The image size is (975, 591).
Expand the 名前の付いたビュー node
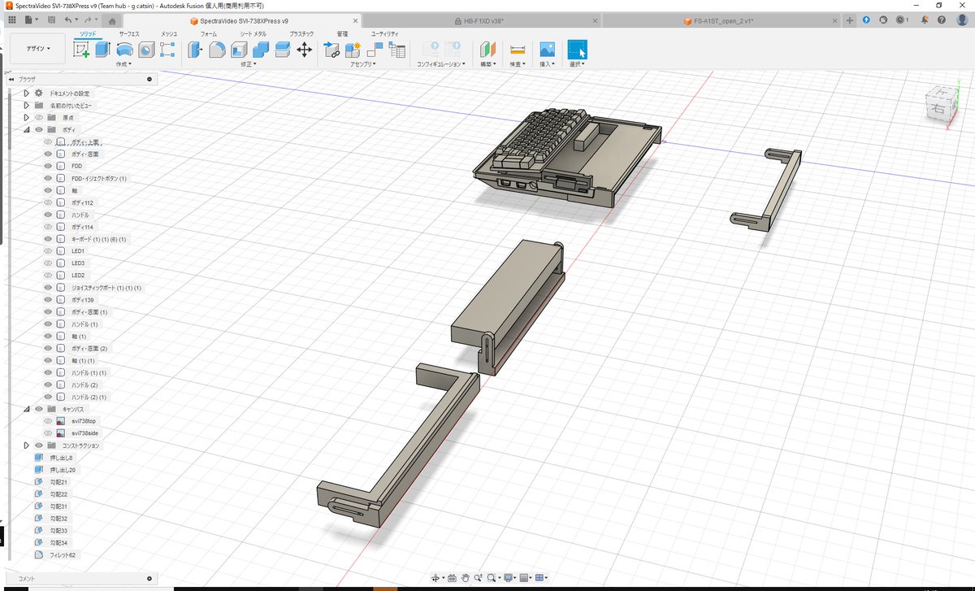coord(26,106)
